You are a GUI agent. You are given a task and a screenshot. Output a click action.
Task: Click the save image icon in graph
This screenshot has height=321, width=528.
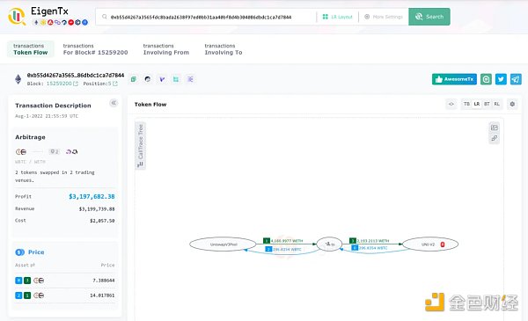[494, 128]
